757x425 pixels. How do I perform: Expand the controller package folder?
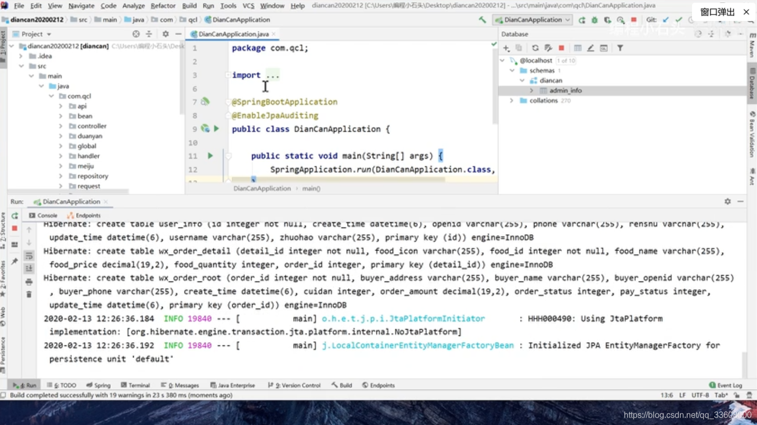pyautogui.click(x=61, y=126)
